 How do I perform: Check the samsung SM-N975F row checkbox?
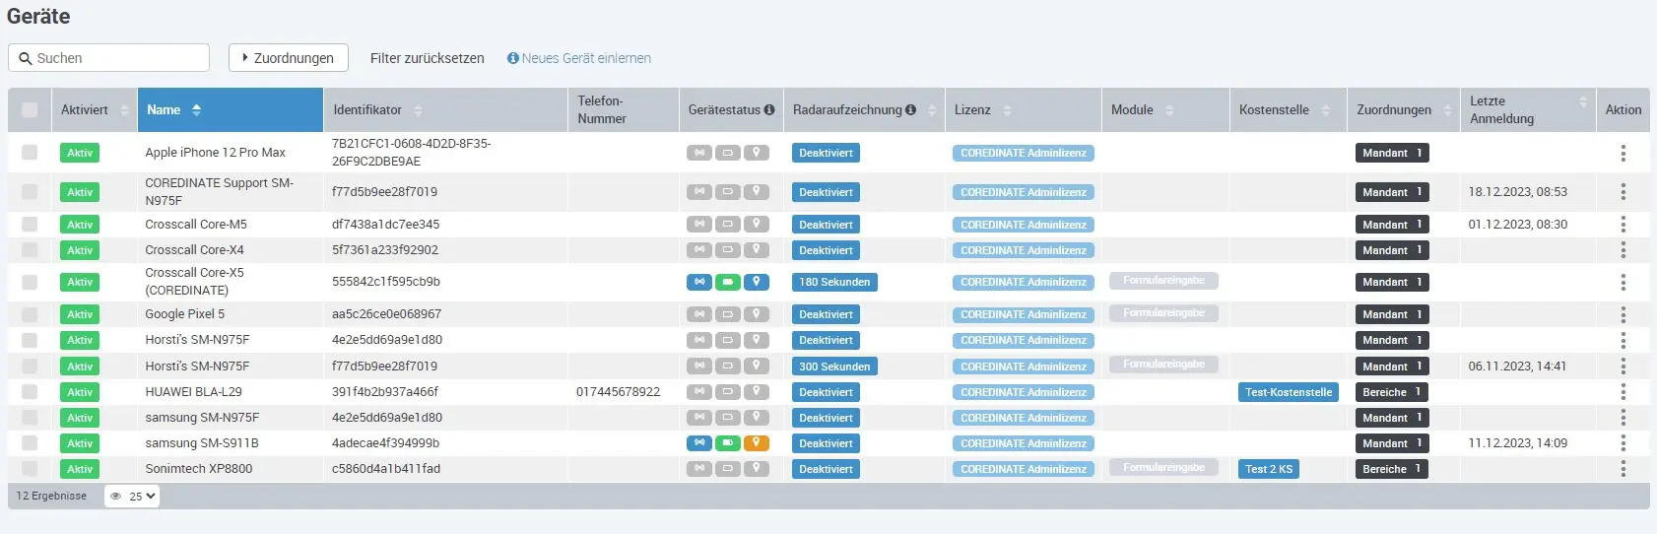pos(30,418)
